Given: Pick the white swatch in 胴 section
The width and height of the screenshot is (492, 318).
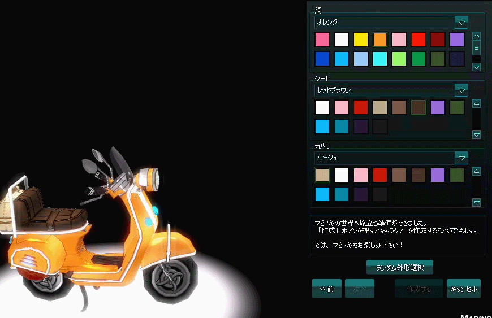Looking at the screenshot, I should coord(342,40).
